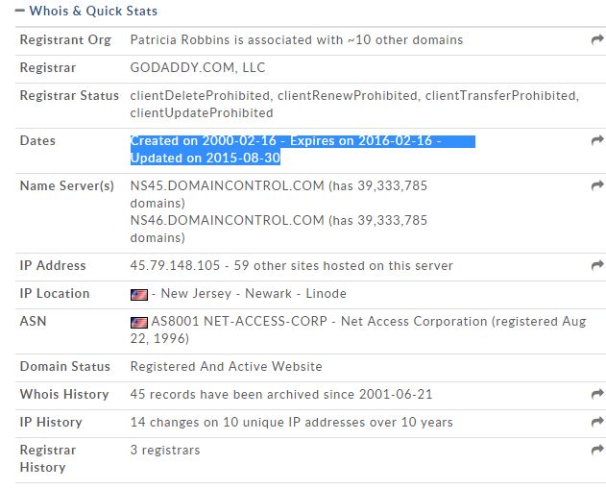606x489 pixels.
Task: Click the 14 changes on 10 unique IPs text
Action: pyautogui.click(x=291, y=422)
